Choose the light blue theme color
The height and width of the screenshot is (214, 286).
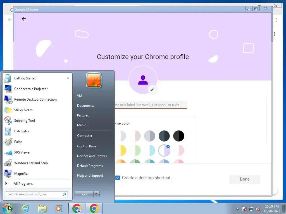[150, 150]
